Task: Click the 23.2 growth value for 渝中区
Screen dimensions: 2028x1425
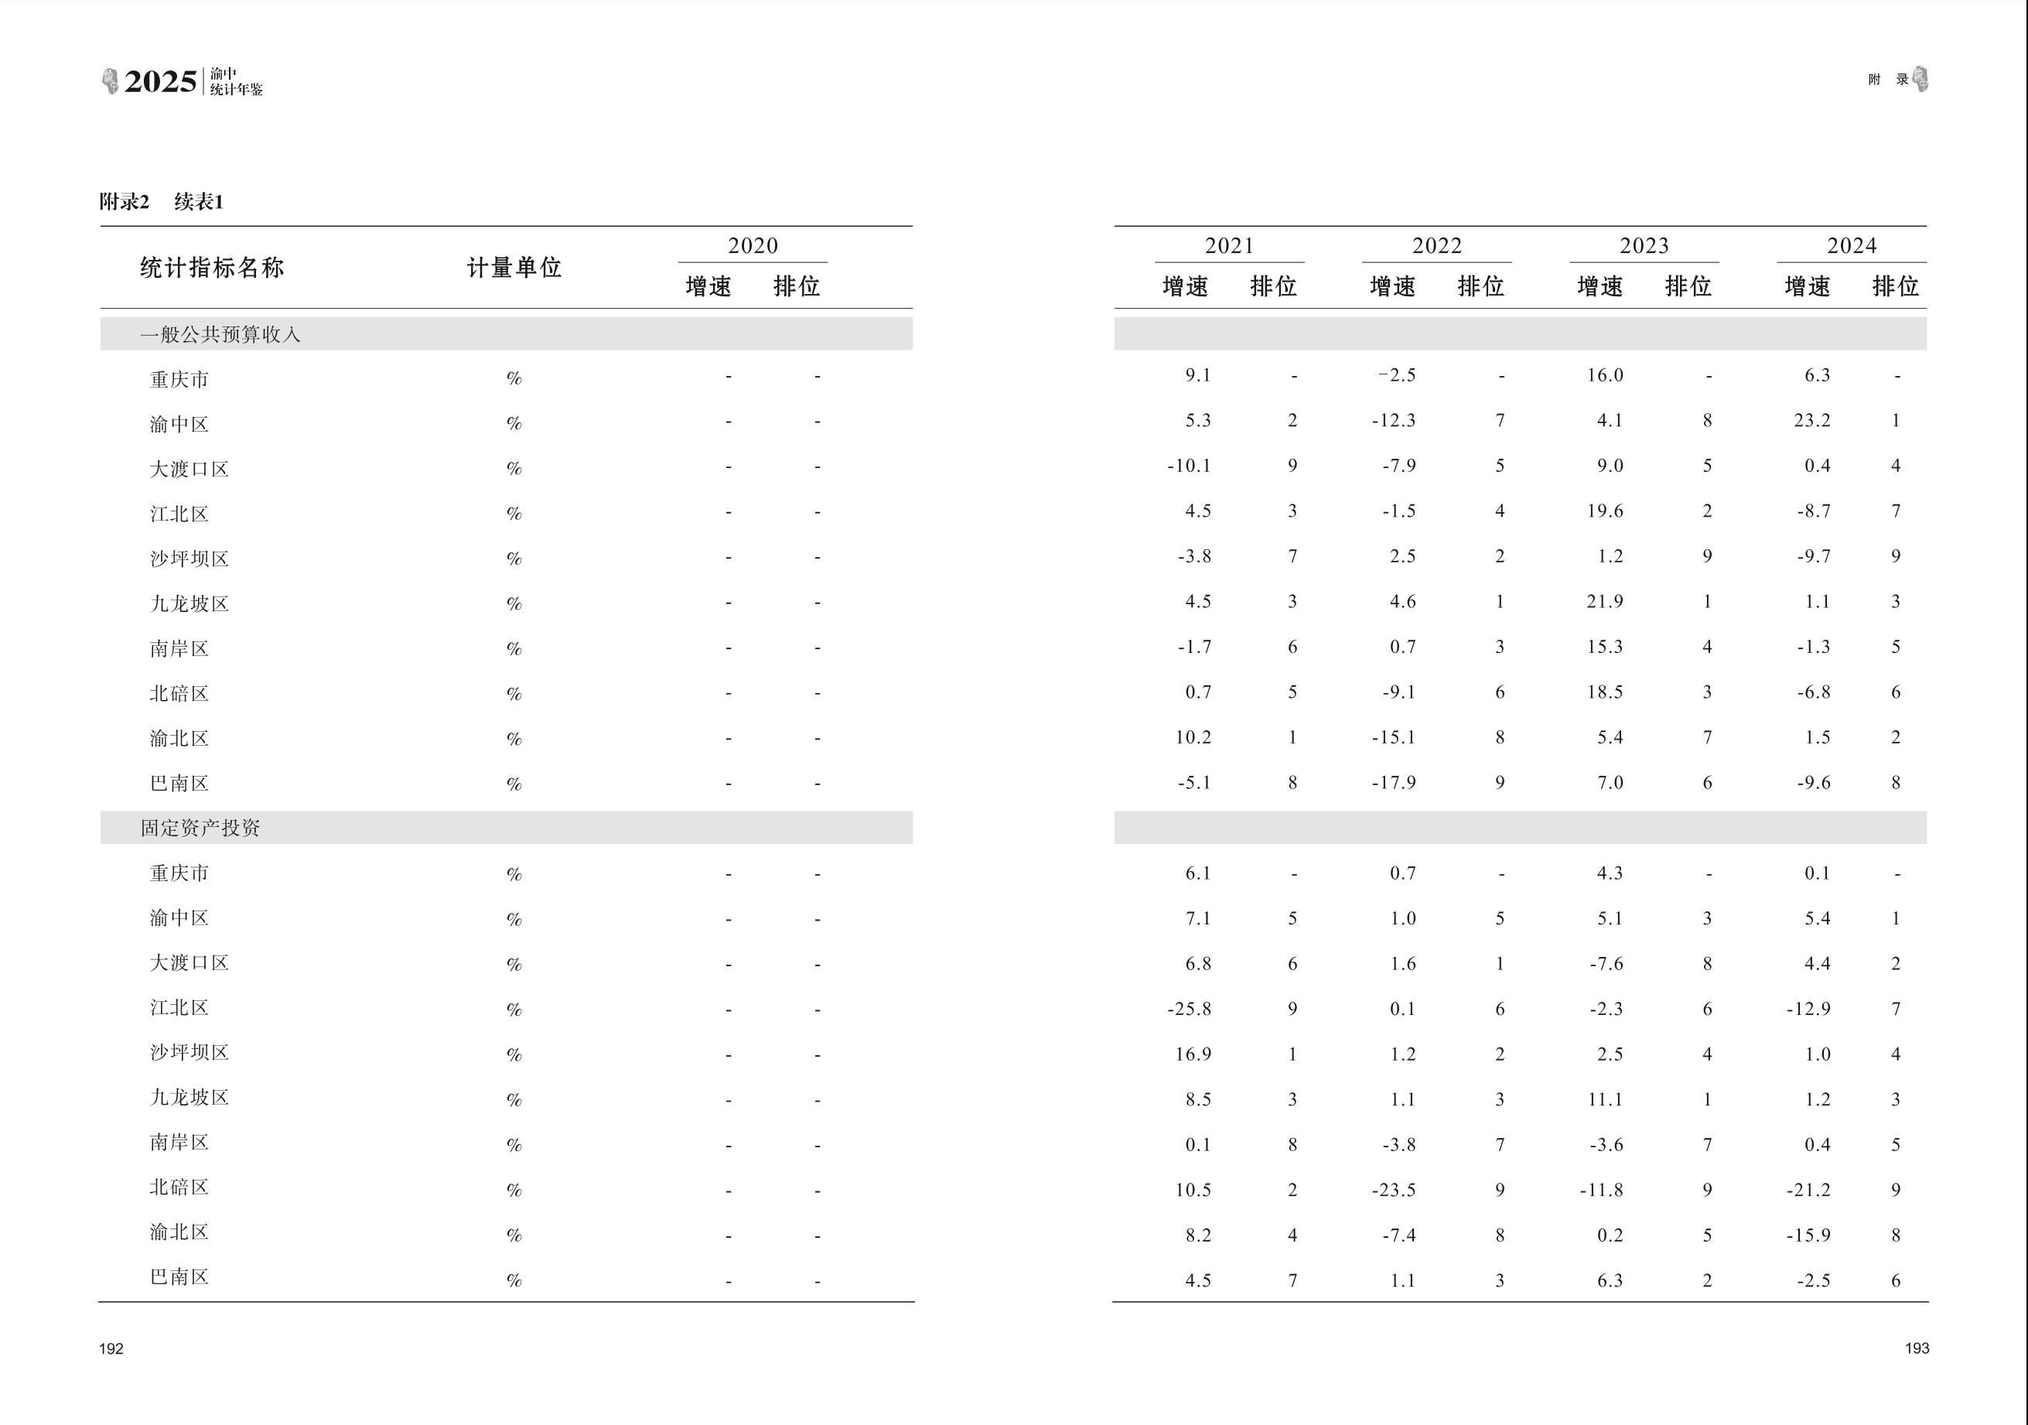Action: coord(1811,421)
